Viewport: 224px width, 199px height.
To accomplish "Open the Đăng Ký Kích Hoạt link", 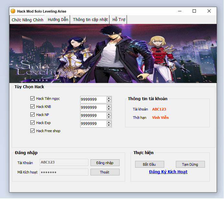I will click(x=168, y=172).
